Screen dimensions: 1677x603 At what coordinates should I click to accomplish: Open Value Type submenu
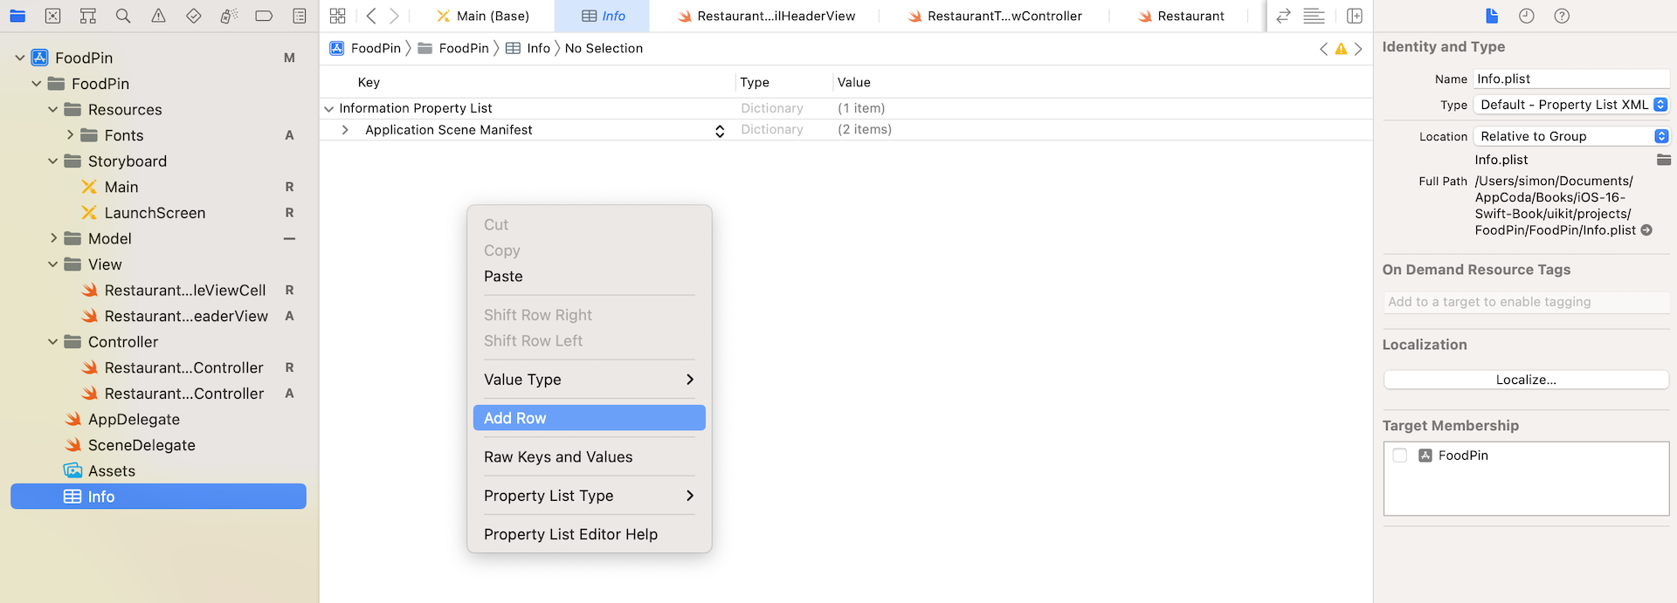pyautogui.click(x=590, y=380)
